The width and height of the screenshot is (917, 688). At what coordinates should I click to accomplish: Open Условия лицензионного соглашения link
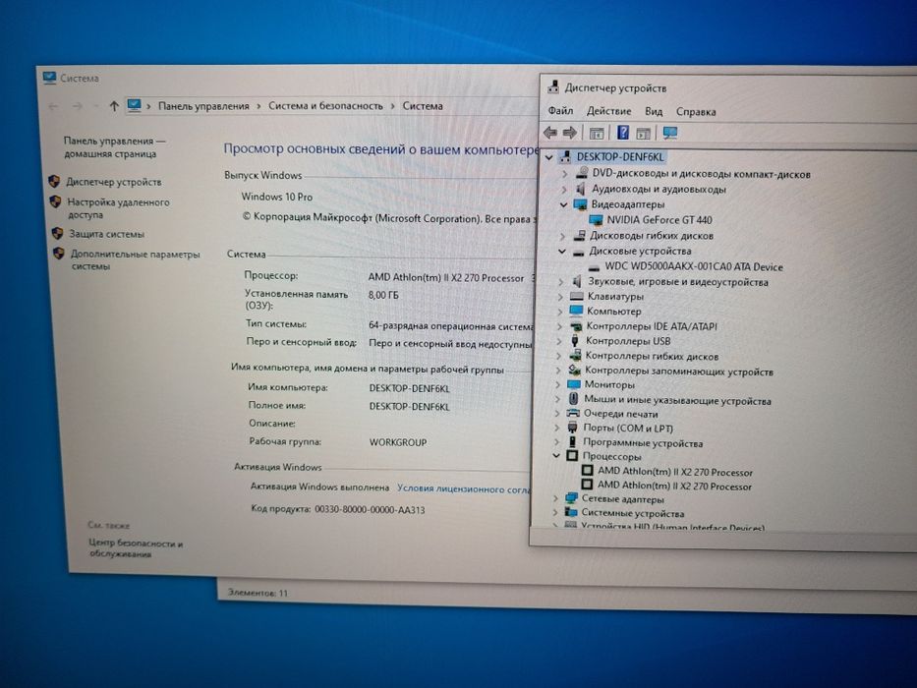464,488
